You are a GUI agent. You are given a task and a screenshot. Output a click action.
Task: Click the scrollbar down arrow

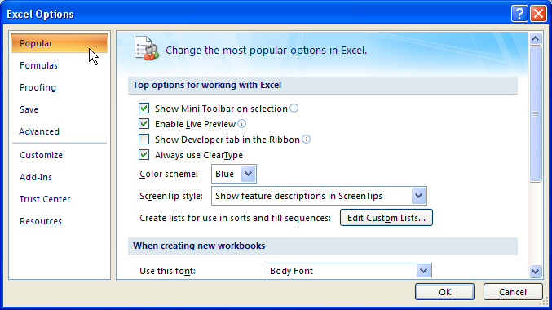pyautogui.click(x=535, y=271)
